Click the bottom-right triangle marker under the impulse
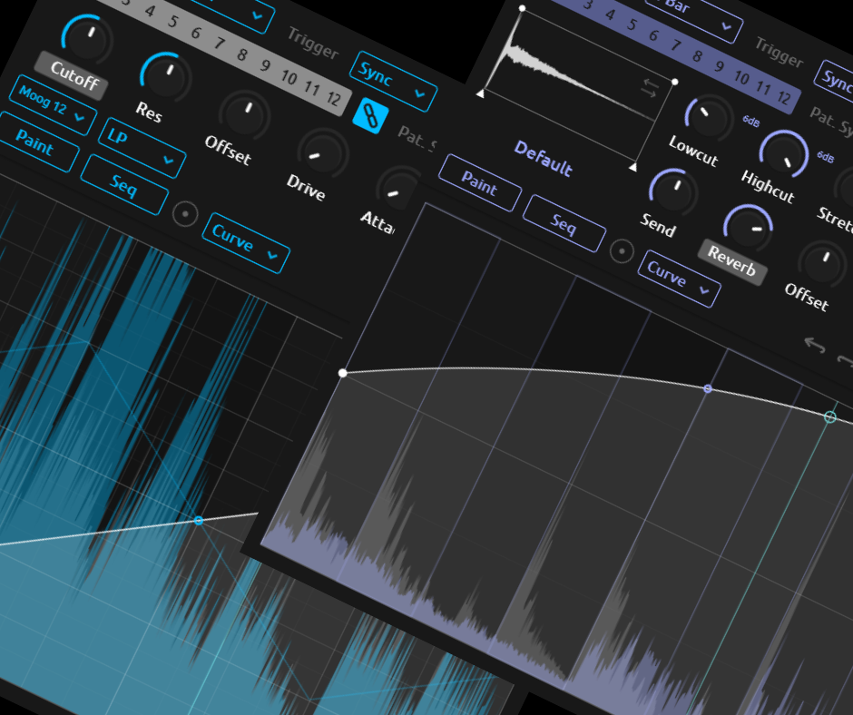Screen dimensions: 853x715 [632, 167]
